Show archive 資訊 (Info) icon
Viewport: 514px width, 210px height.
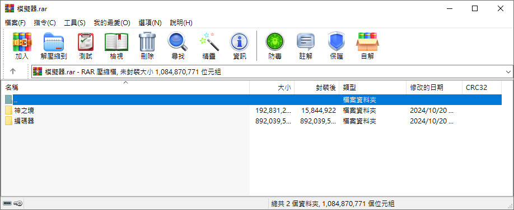pyautogui.click(x=239, y=42)
